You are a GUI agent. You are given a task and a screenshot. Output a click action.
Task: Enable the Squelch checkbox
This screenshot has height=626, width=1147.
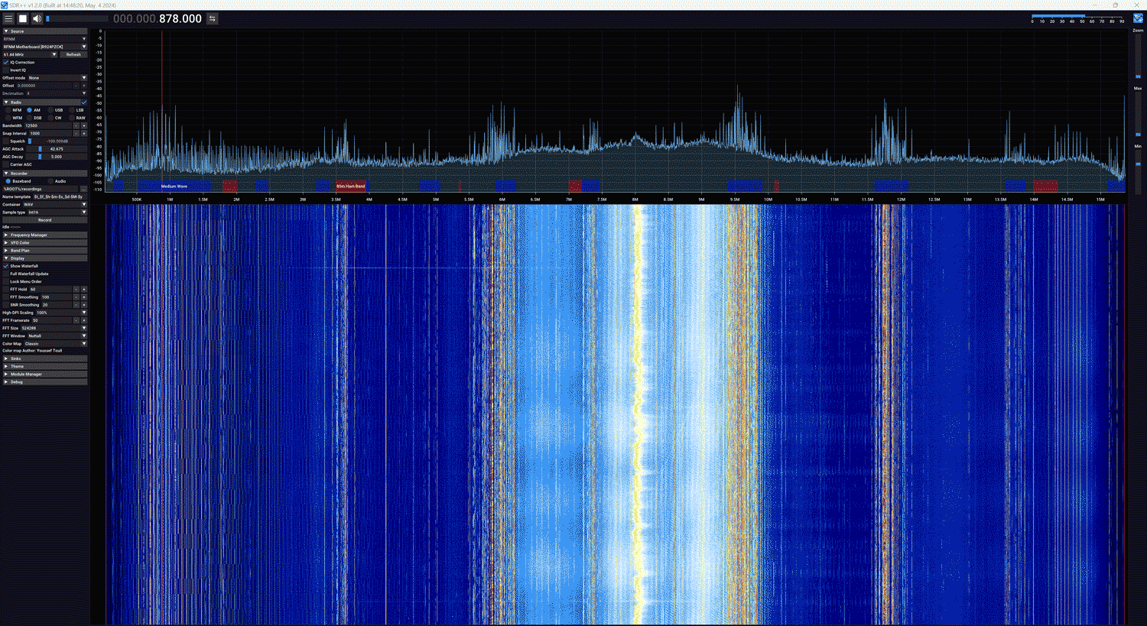tap(6, 141)
